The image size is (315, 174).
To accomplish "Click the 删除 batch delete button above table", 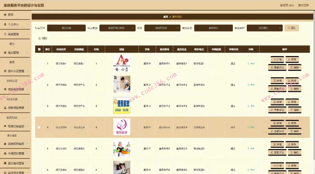I will pos(43,38).
